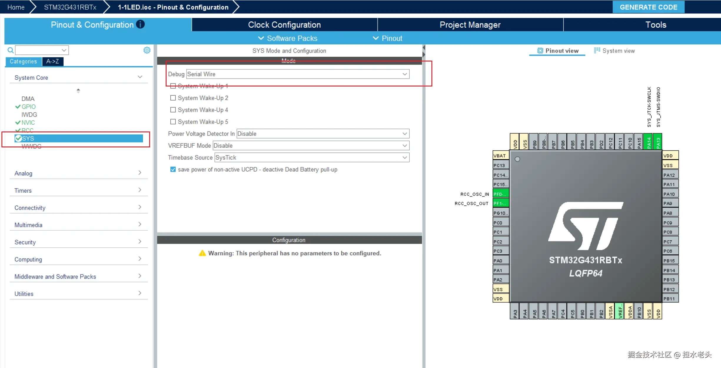Image resolution: width=721 pixels, height=368 pixels.
Task: Click the info icon beside Pinout & Configuration
Action: click(140, 24)
